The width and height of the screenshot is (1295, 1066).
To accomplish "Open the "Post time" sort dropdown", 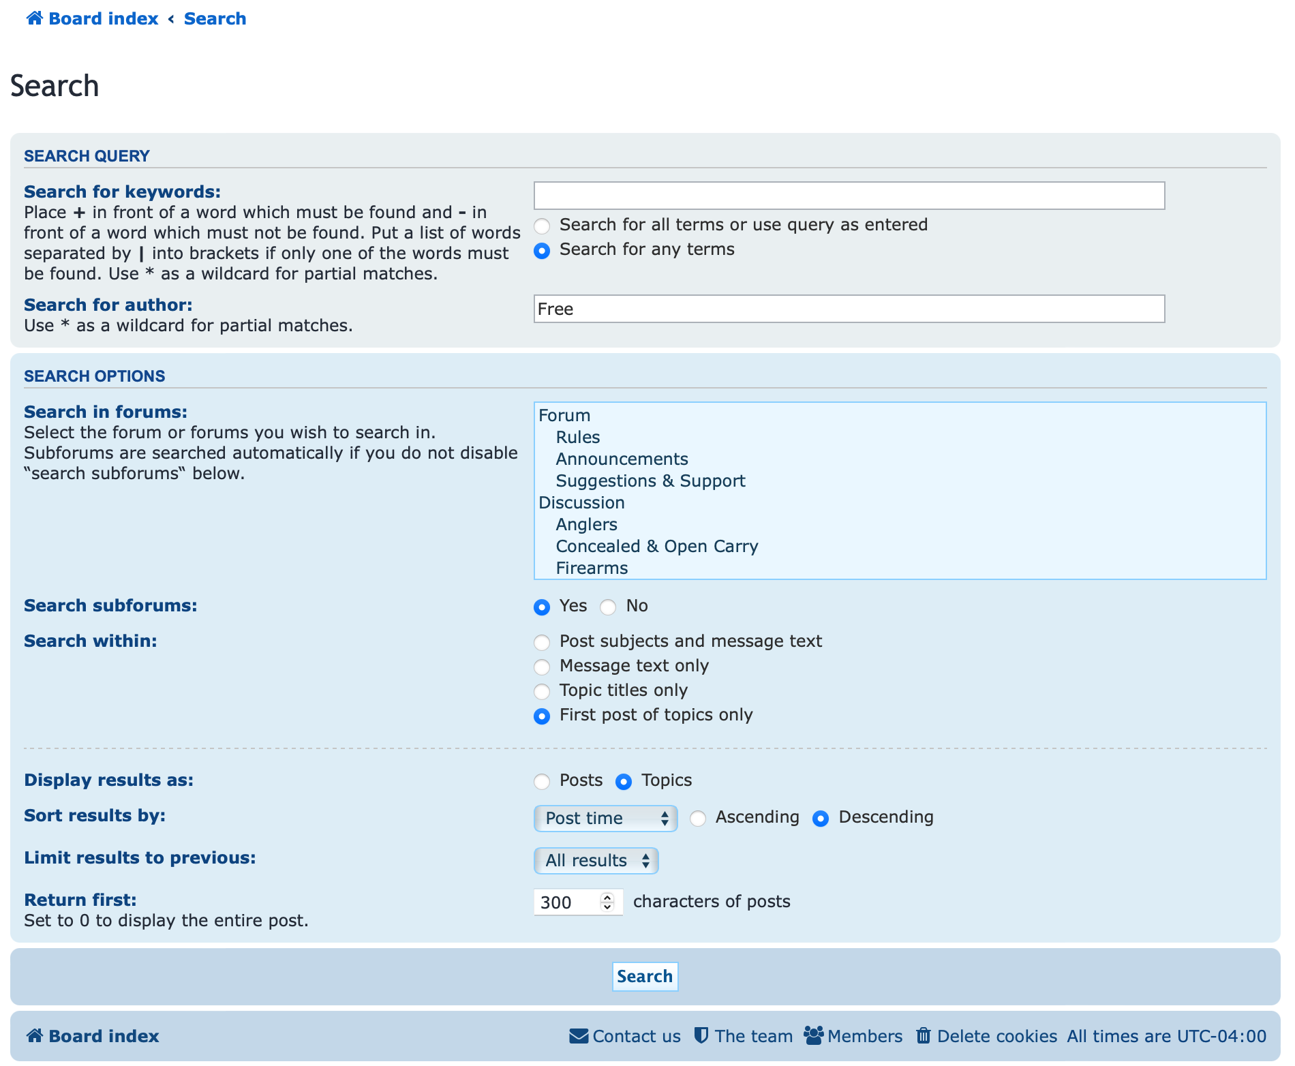I will point(605,818).
